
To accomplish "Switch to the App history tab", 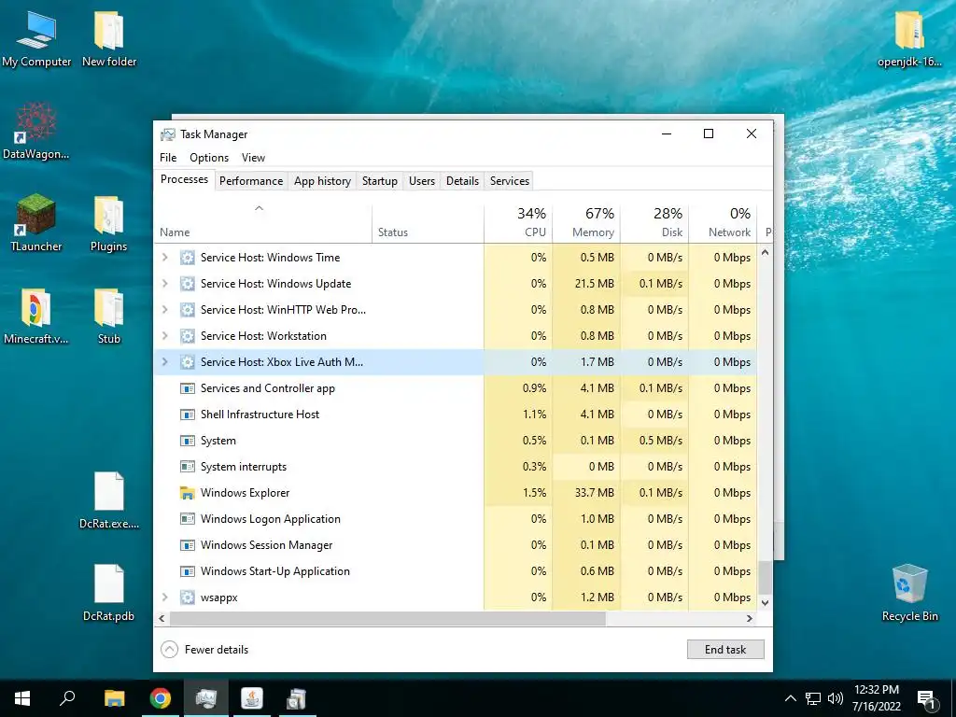I will pos(322,181).
